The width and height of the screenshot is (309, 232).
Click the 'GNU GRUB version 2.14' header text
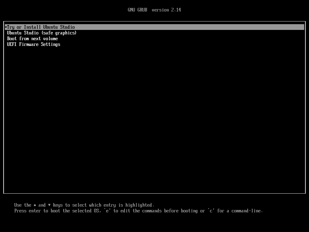pos(154,10)
